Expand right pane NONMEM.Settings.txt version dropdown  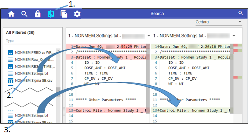(234, 36)
